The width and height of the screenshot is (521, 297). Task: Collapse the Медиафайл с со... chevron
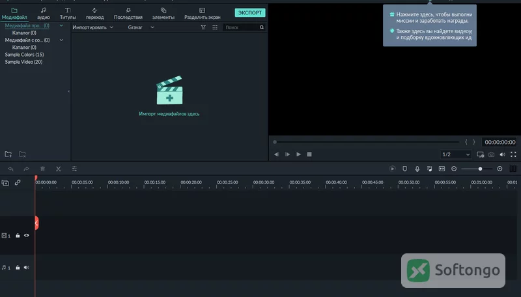[61, 40]
